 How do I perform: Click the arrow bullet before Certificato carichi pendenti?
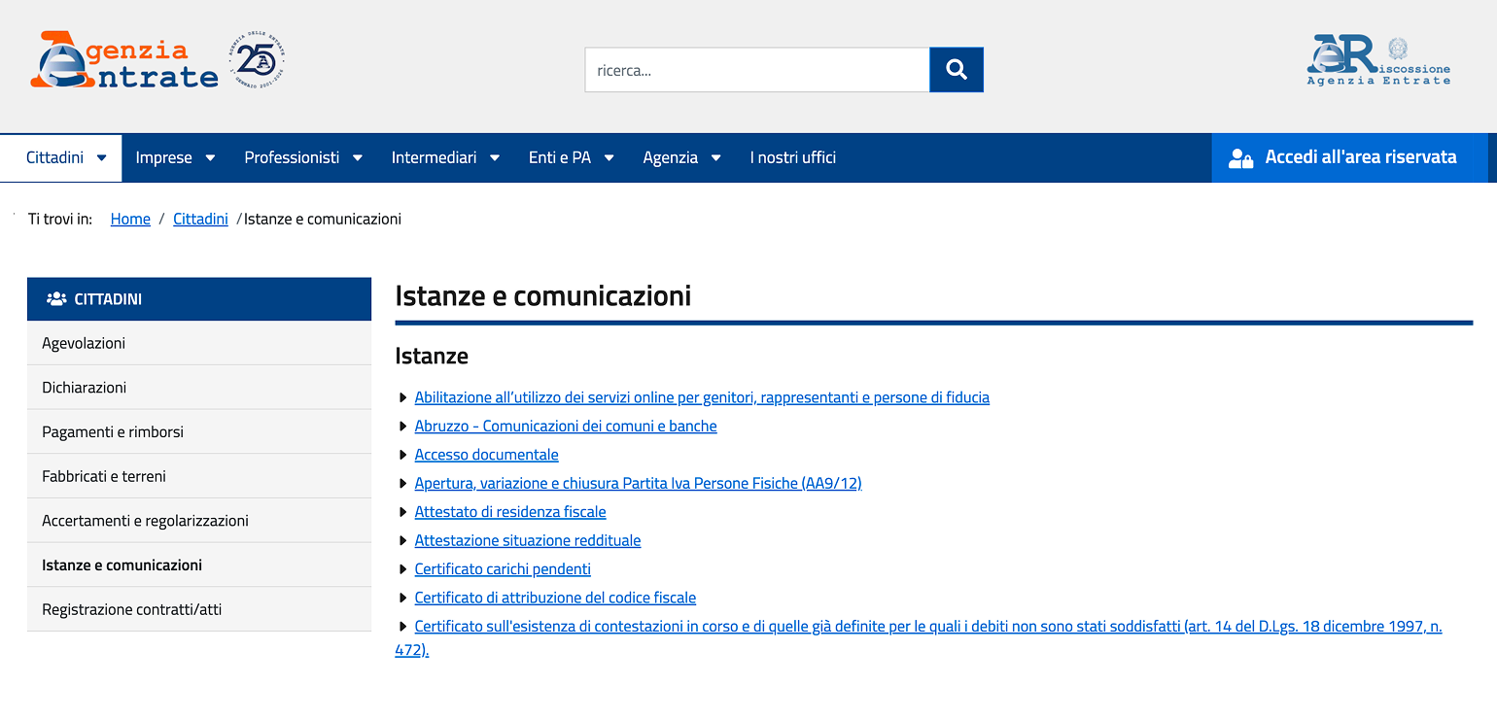pos(403,569)
